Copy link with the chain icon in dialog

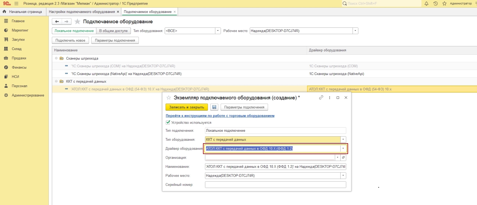[x=321, y=98]
